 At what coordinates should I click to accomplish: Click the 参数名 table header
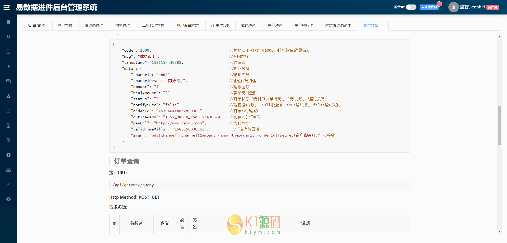137,223
